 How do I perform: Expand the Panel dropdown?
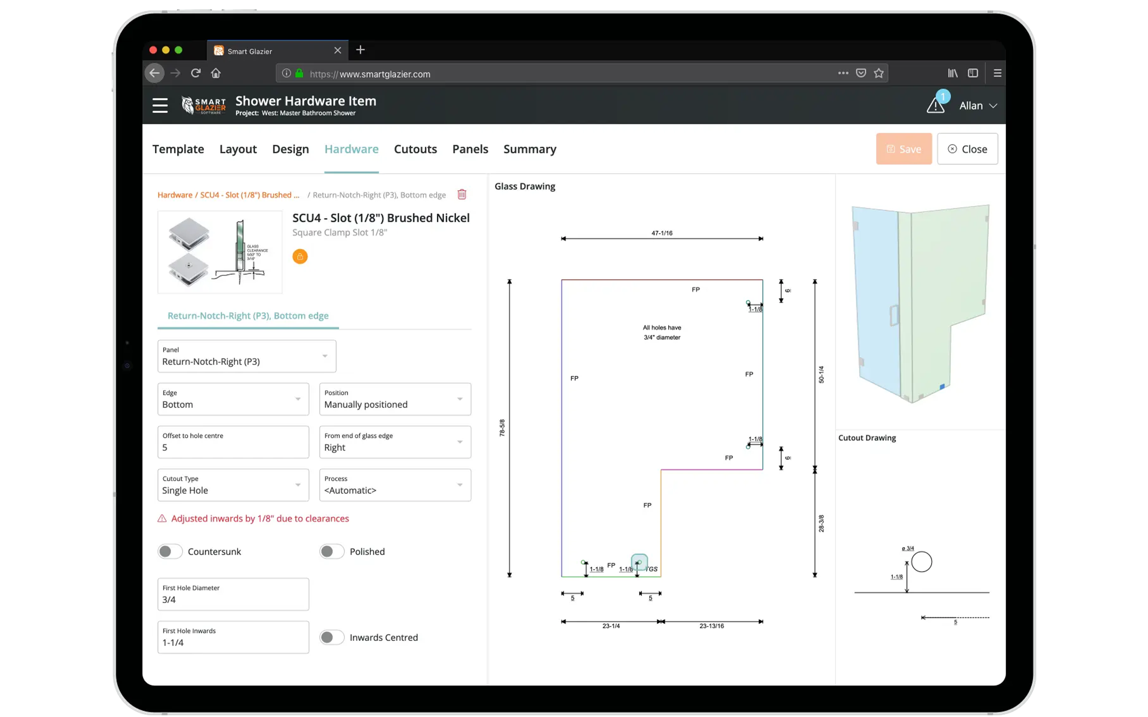(247, 356)
